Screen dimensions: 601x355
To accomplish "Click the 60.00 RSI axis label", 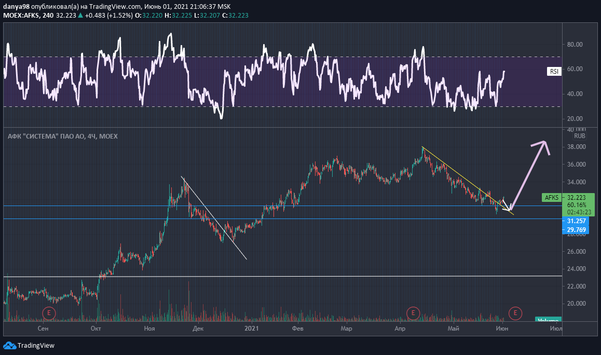I will click(x=575, y=69).
